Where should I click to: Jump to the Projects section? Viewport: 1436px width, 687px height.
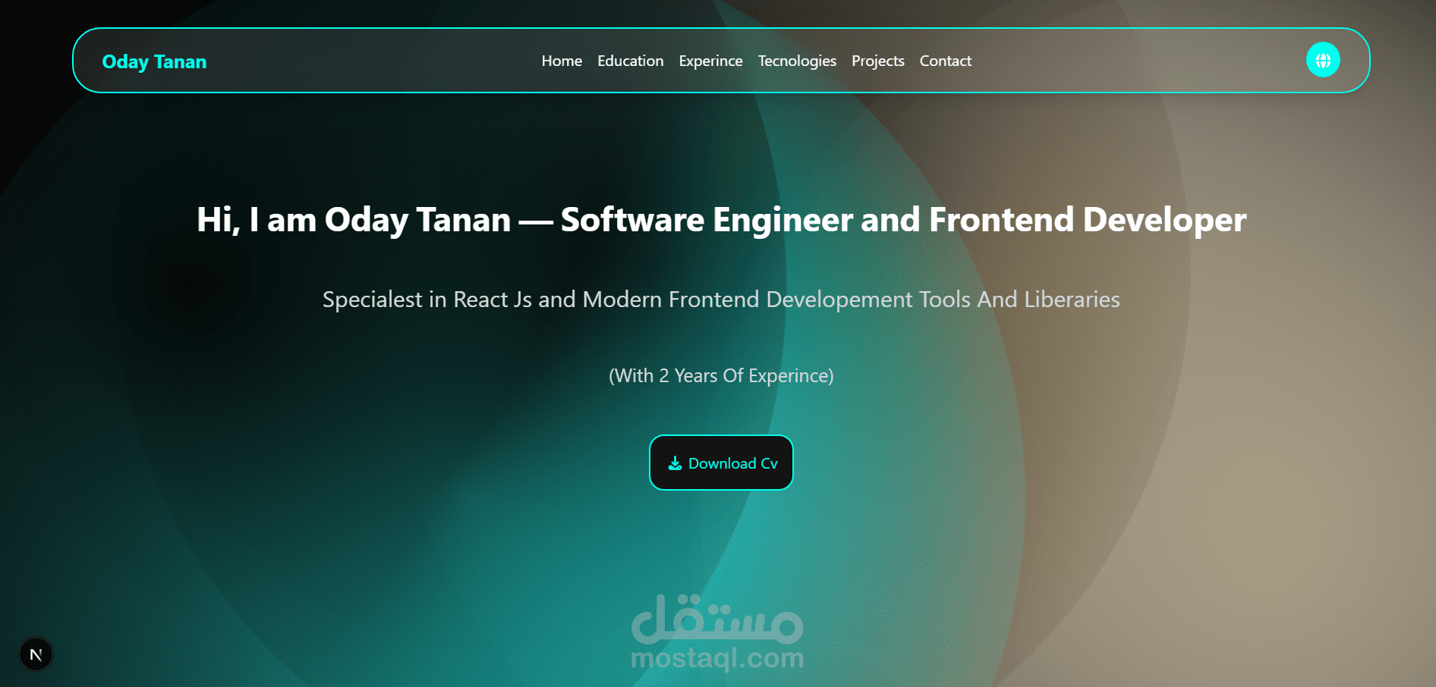878,61
